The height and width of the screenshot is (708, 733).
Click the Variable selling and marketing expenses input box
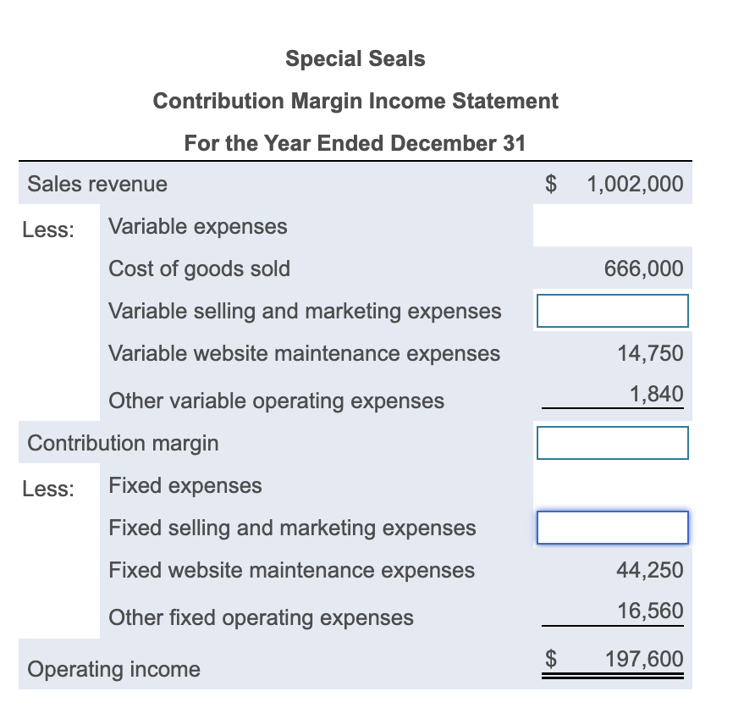613,311
